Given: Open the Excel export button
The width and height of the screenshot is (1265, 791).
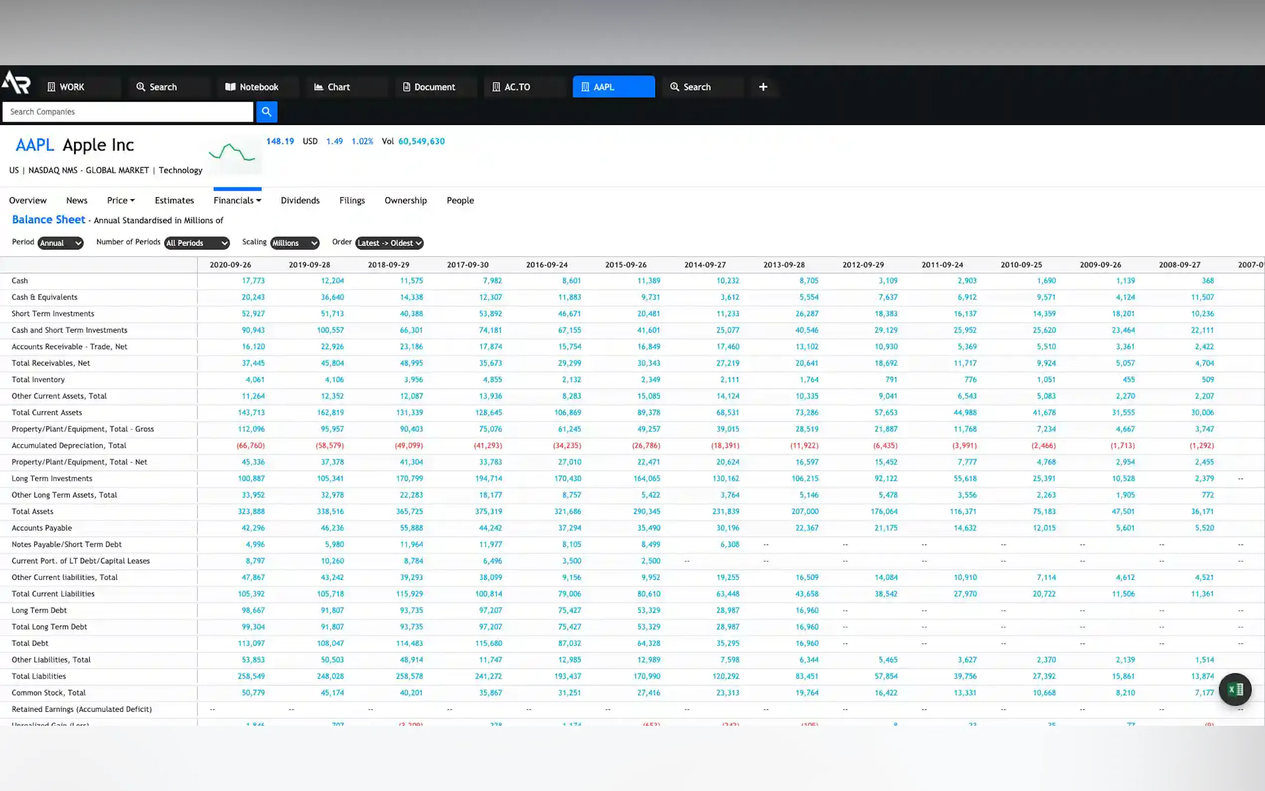Looking at the screenshot, I should [x=1235, y=689].
